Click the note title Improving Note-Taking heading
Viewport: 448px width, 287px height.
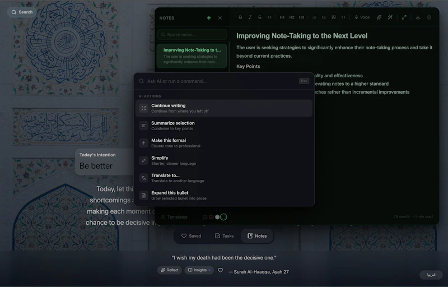[x=302, y=36]
